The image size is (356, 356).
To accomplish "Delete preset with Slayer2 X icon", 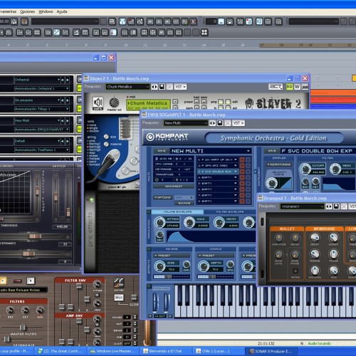I will pyautogui.click(x=169, y=87).
